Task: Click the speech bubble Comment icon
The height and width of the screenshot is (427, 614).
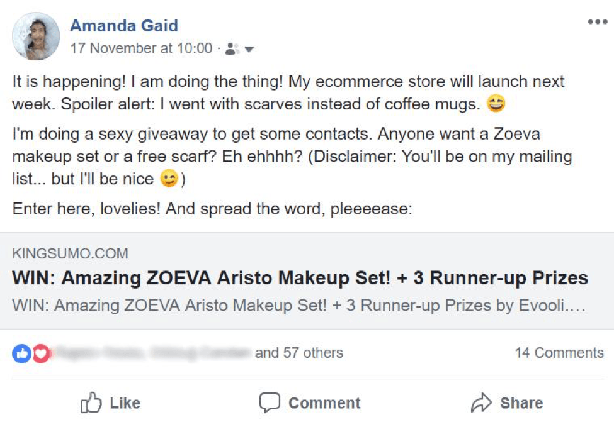Action: point(270,403)
